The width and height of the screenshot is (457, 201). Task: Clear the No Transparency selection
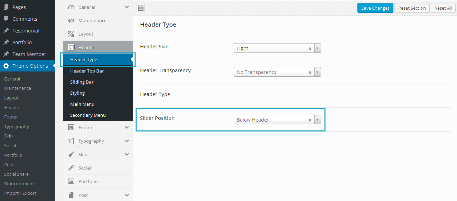coord(310,73)
